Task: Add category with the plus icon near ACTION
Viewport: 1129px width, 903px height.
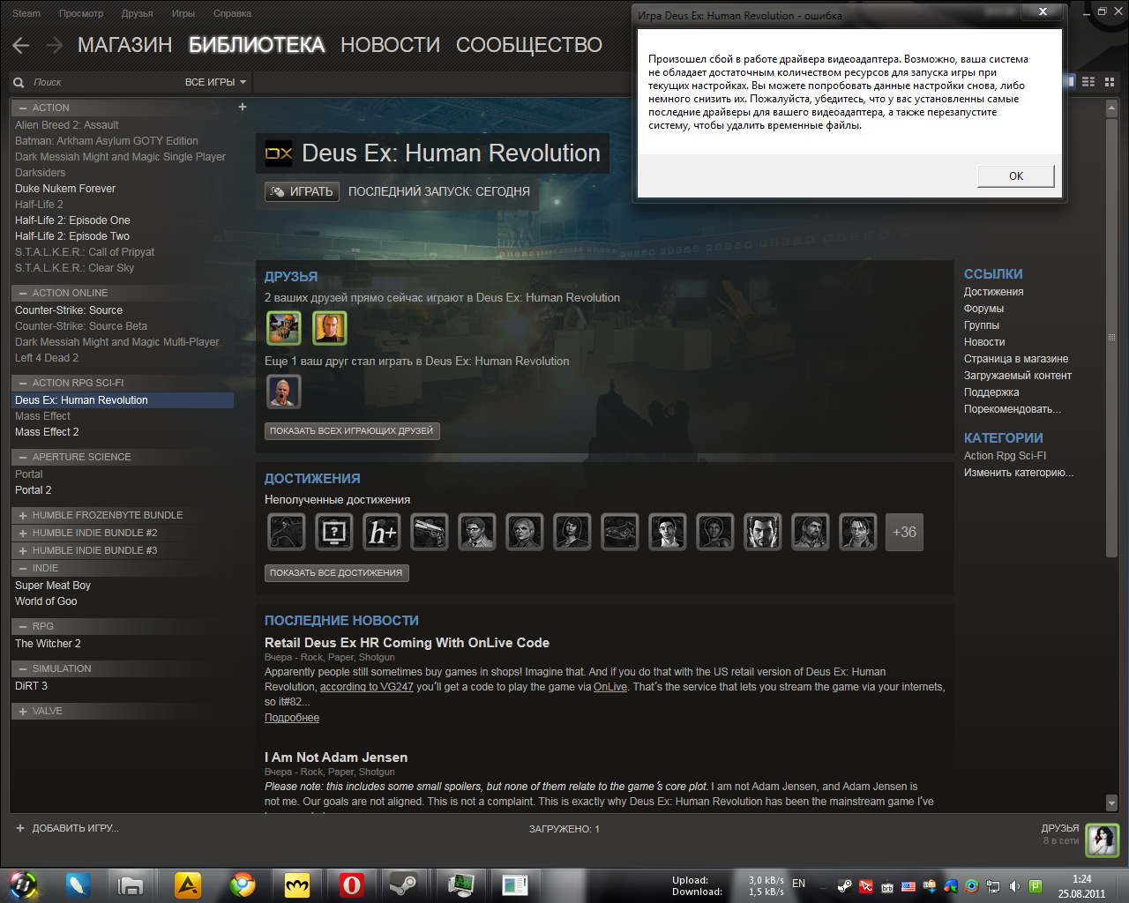Action: click(243, 107)
